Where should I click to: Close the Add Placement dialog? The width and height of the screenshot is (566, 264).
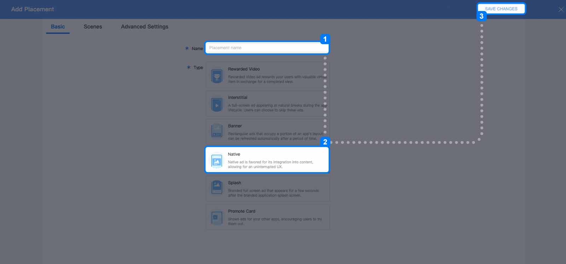(x=561, y=10)
